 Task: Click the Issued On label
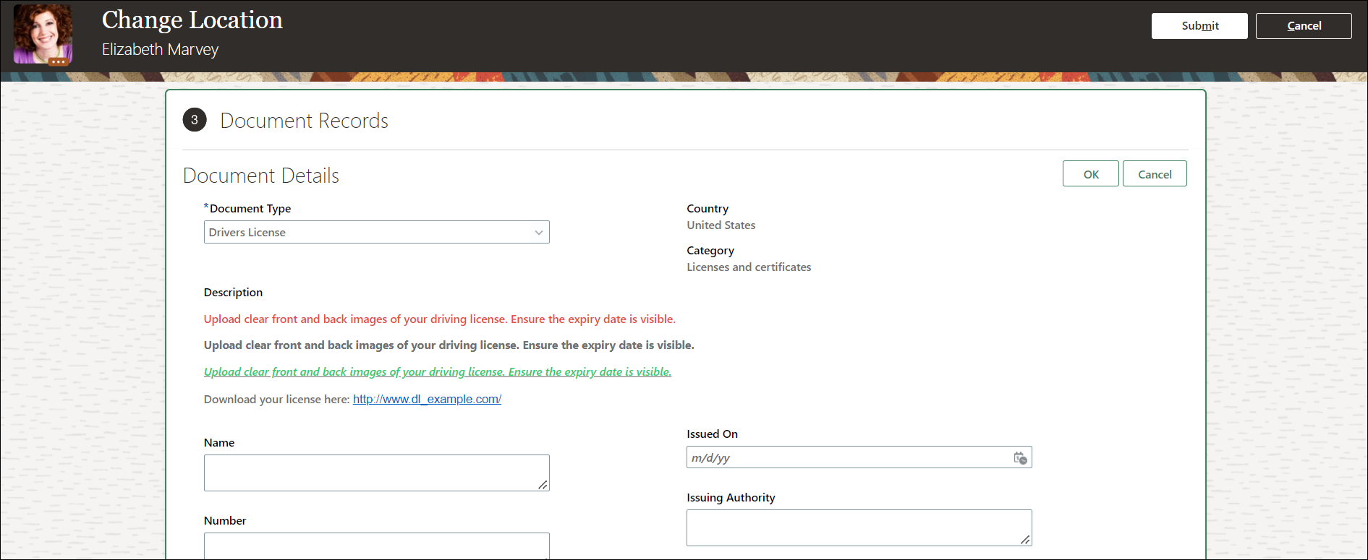point(712,434)
